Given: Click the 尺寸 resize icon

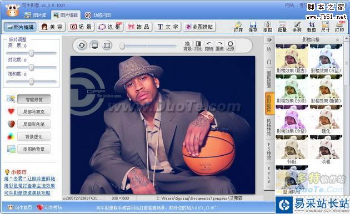Looking at the screenshot, I should 325,27.
